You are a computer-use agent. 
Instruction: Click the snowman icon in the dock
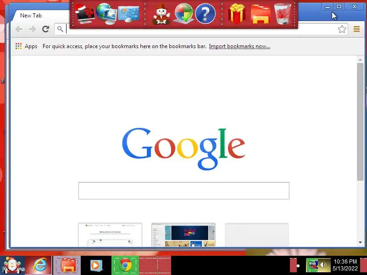point(161,14)
